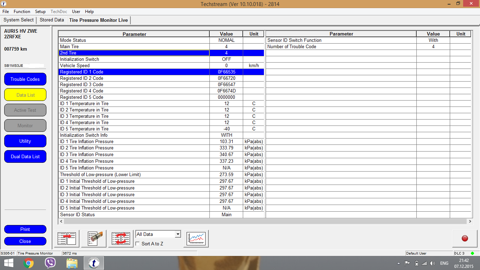Open the Setup menu
The height and width of the screenshot is (270, 480).
40,12
